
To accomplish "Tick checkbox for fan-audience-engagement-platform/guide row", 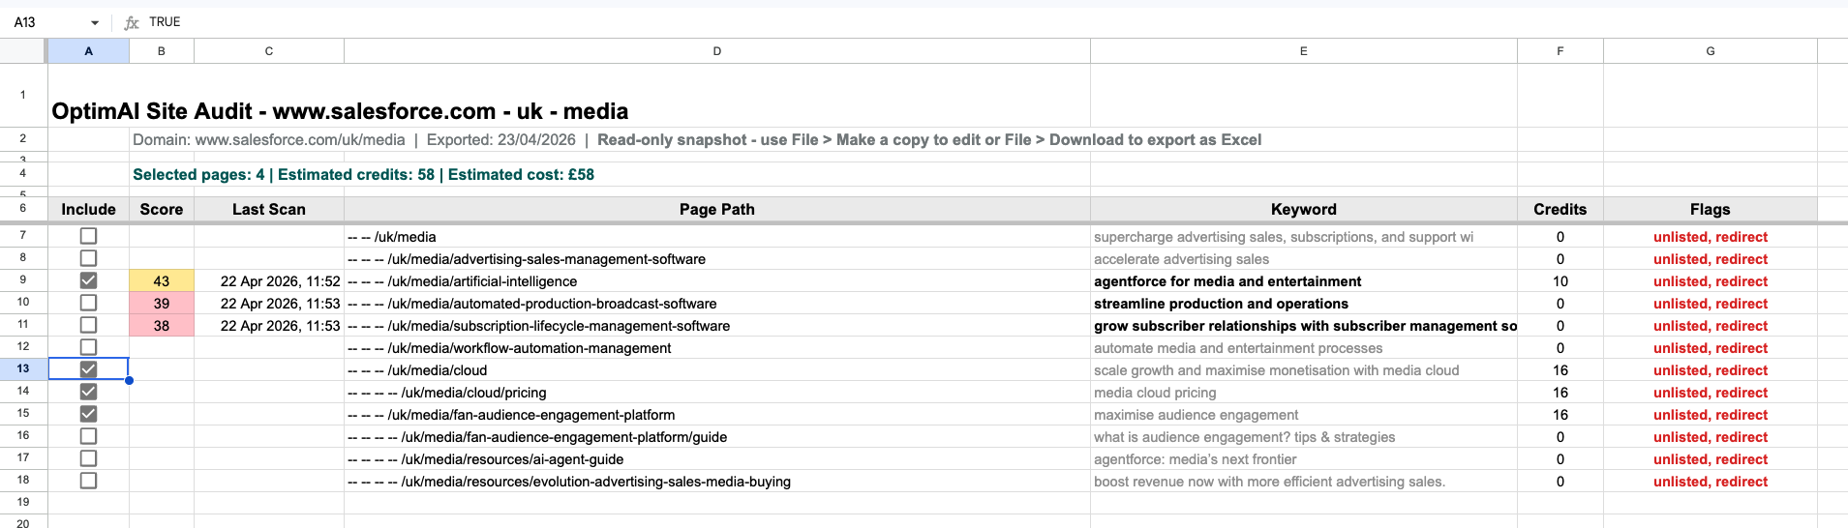I will point(88,436).
